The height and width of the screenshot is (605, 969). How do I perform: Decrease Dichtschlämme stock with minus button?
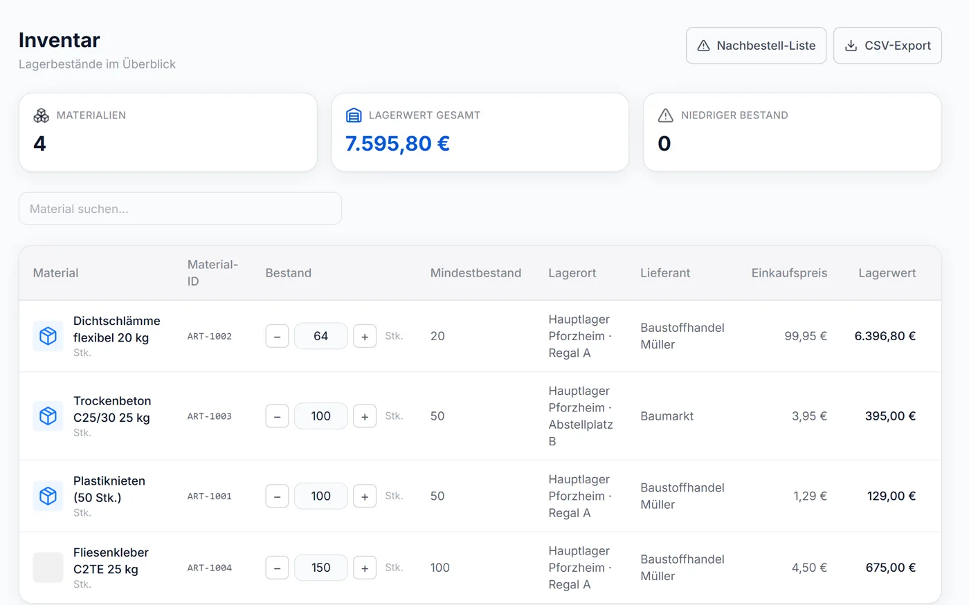(277, 337)
